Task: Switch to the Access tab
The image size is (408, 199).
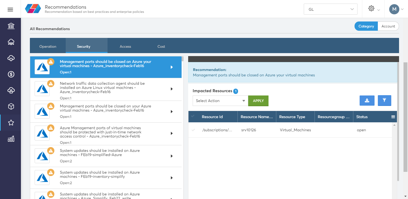Action: (x=125, y=46)
